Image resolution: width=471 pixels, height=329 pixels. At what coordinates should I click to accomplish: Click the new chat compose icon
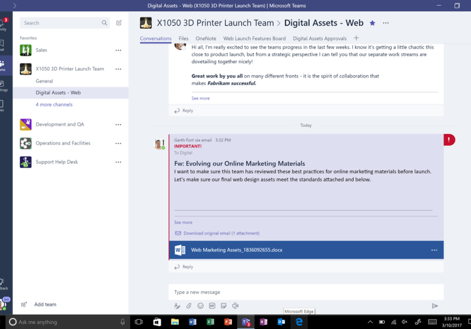pyautogui.click(x=119, y=23)
